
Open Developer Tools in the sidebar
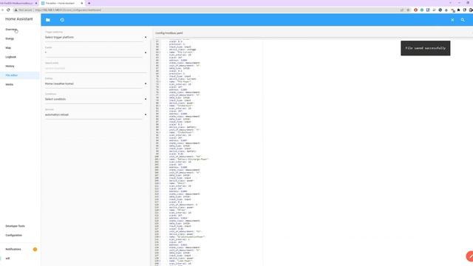(20, 226)
